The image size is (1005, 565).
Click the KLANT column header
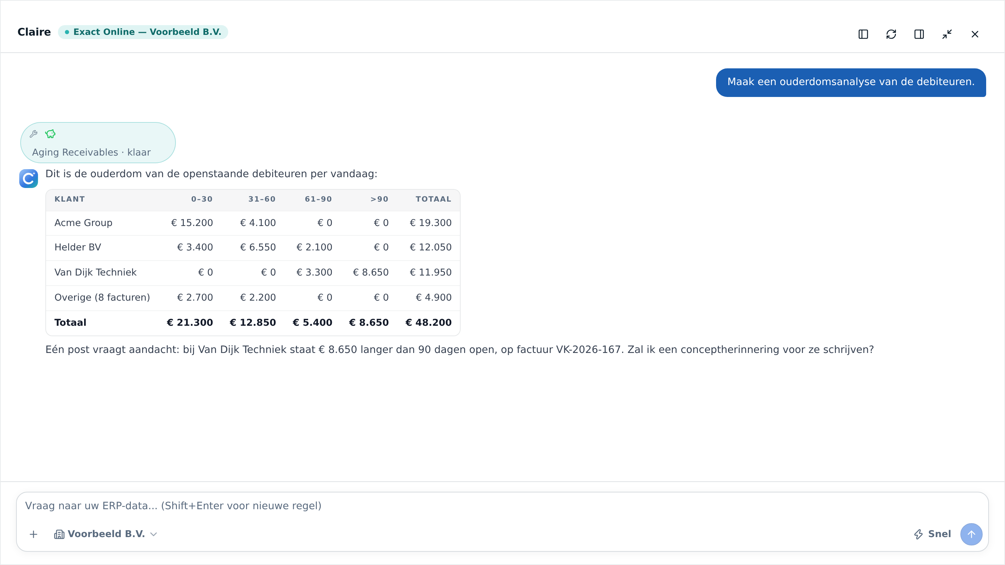pos(69,199)
